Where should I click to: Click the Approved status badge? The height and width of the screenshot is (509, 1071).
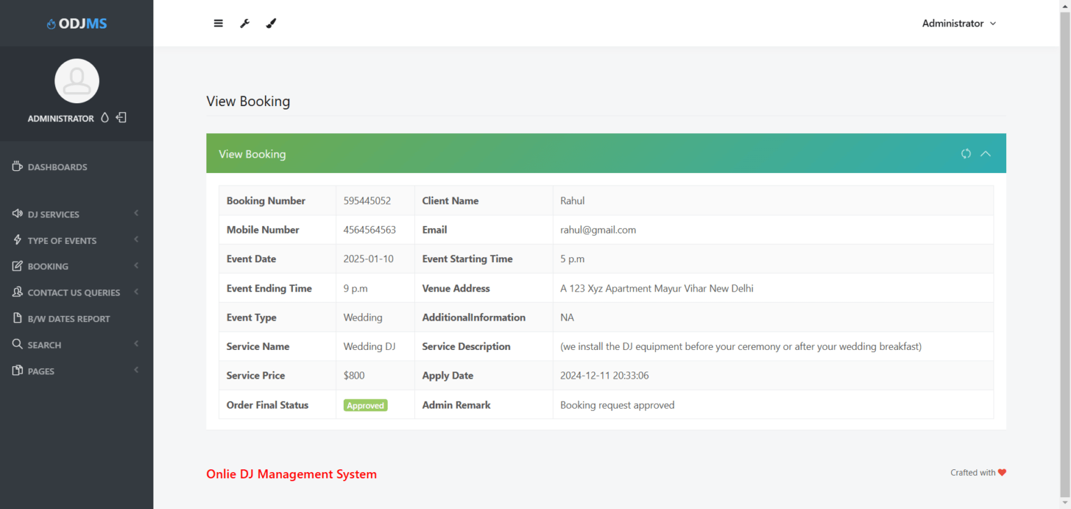tap(365, 404)
